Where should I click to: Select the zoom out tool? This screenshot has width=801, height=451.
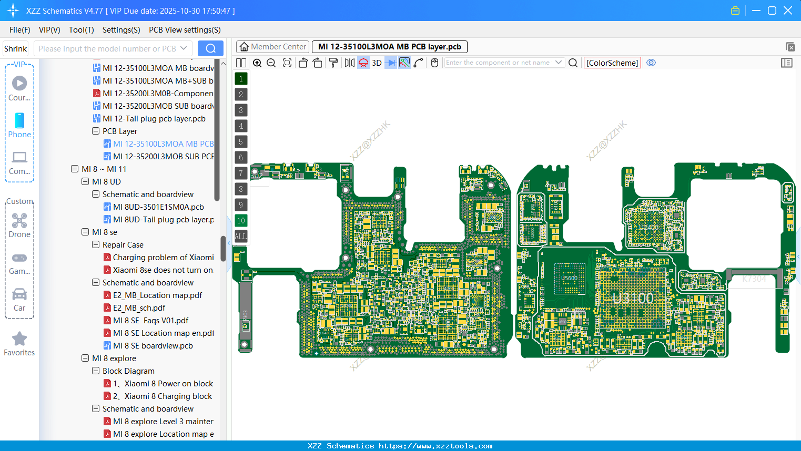point(271,63)
